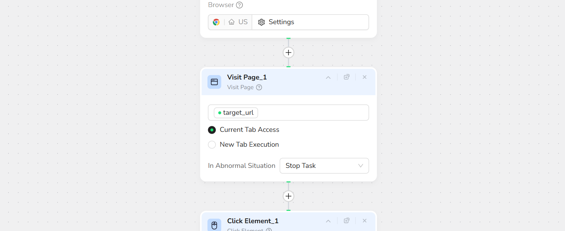Duplicate the Click Element_1 node
565x231 pixels.
pyautogui.click(x=347, y=221)
